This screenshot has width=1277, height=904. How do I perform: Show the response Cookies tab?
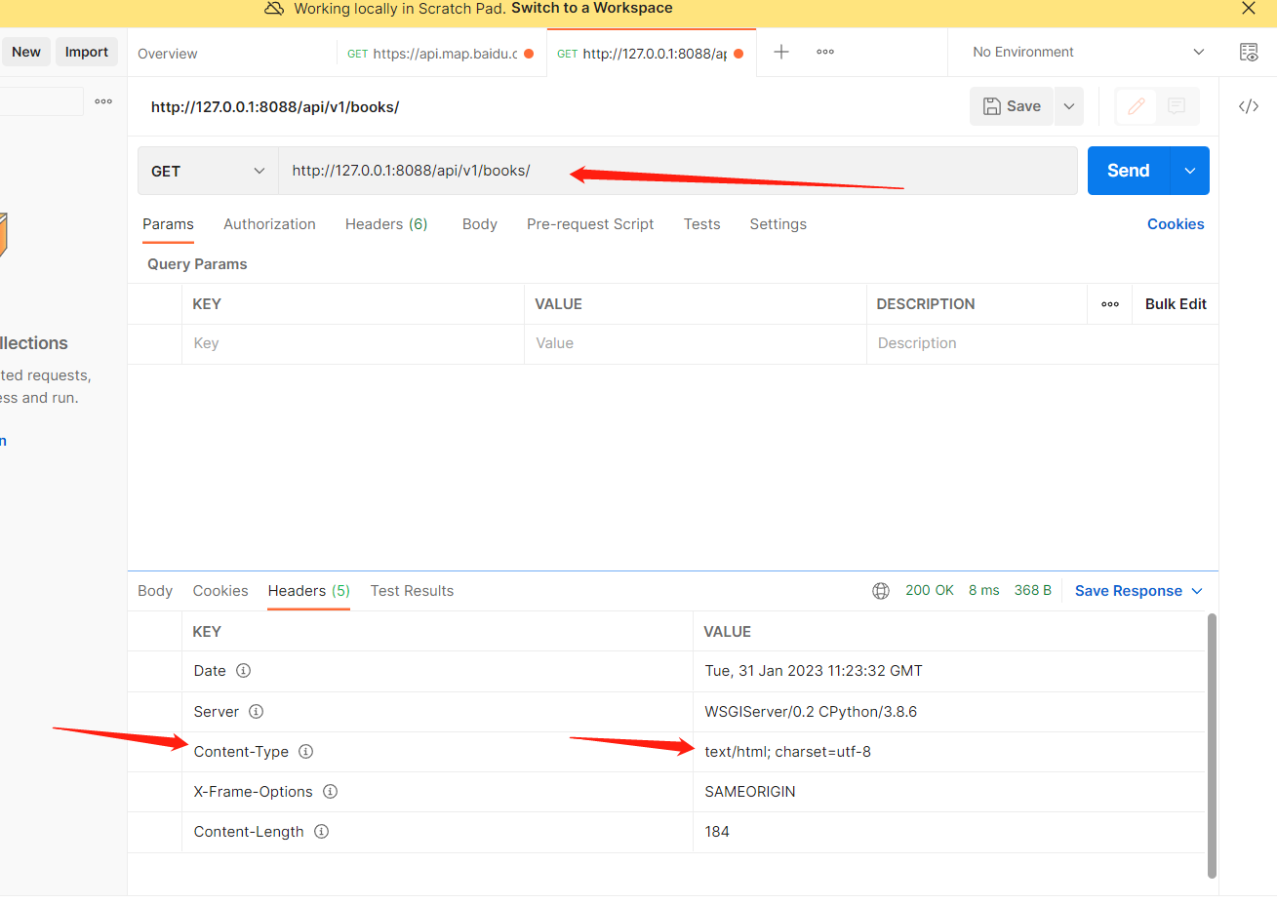[220, 591]
